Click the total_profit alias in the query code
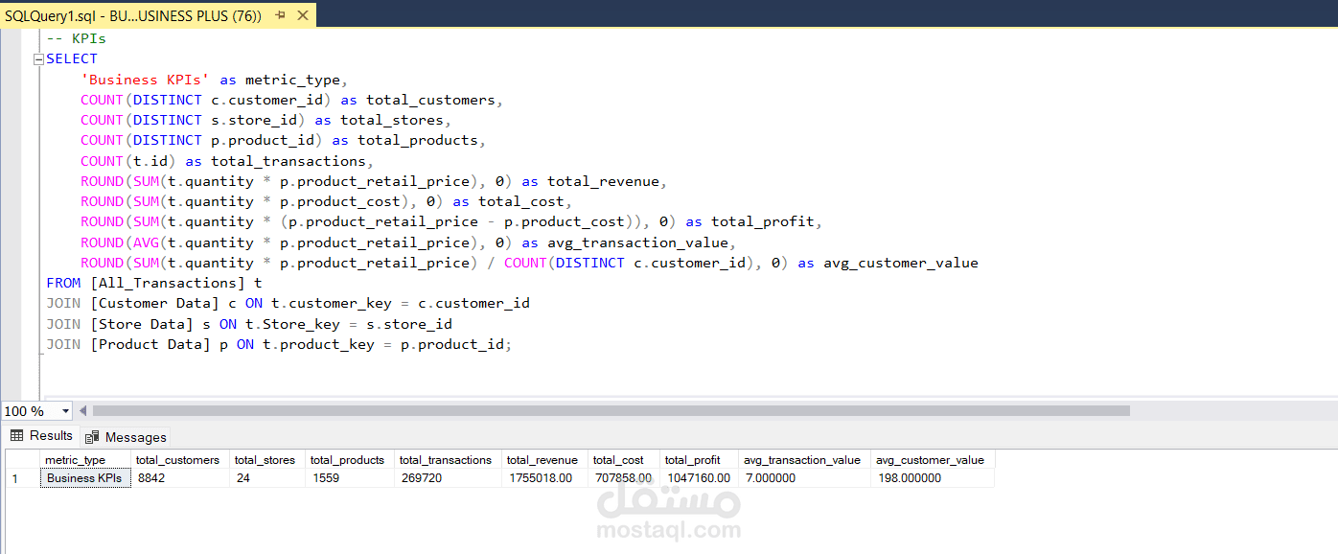This screenshot has height=554, width=1338. click(763, 221)
